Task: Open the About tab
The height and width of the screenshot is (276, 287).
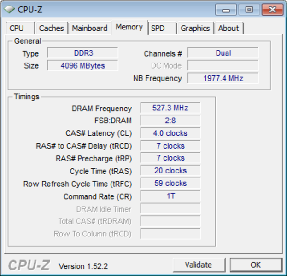Action: pyautogui.click(x=228, y=28)
